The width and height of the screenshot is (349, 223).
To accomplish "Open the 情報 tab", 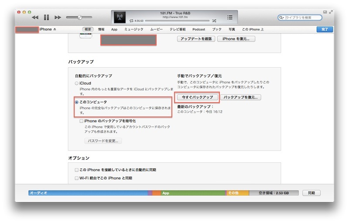I will pos(101,29).
